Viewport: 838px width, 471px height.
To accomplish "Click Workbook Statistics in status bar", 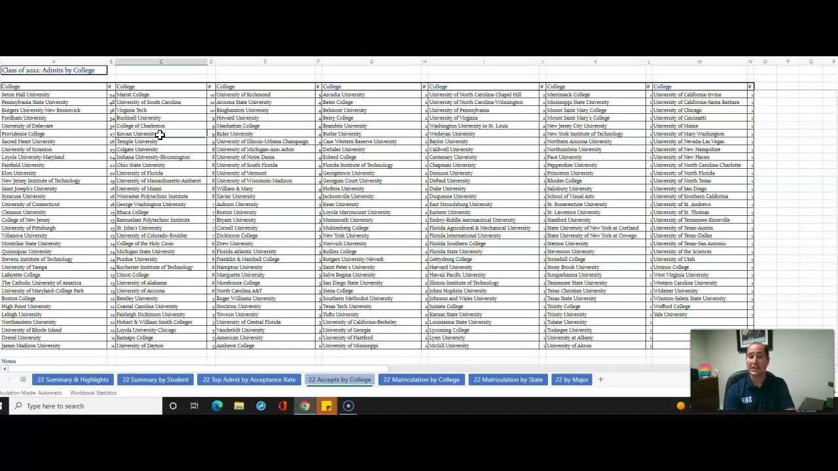I will point(94,393).
